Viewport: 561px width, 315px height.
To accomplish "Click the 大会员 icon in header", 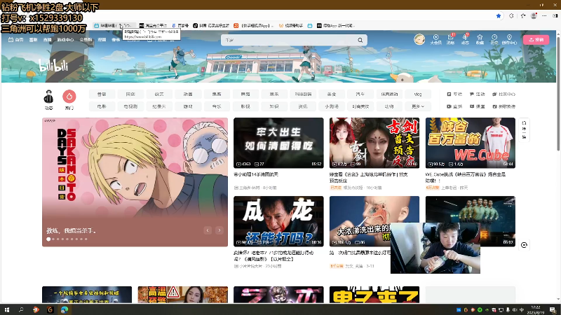I will tap(435, 39).
